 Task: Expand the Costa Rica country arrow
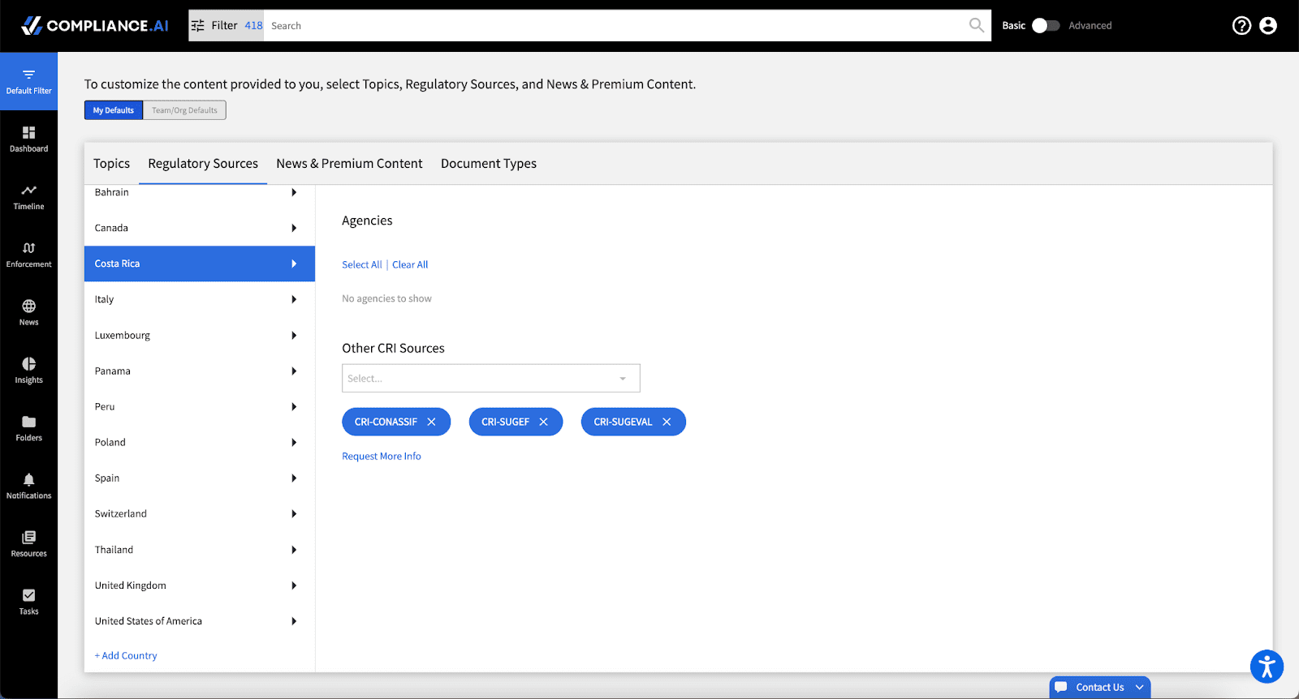294,264
